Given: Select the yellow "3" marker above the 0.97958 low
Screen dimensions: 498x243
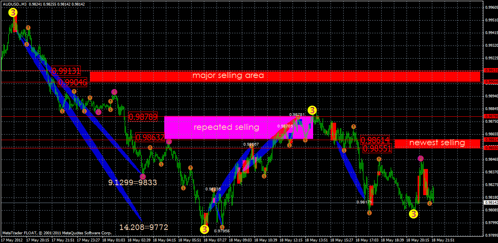Looking at the screenshot, I should click(x=205, y=229).
